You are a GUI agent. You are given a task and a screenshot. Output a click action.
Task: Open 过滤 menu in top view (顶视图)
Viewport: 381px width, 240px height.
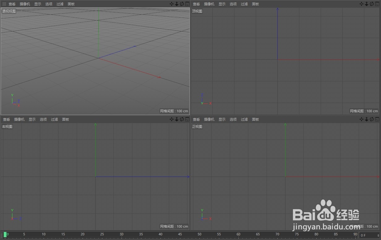[244, 4]
